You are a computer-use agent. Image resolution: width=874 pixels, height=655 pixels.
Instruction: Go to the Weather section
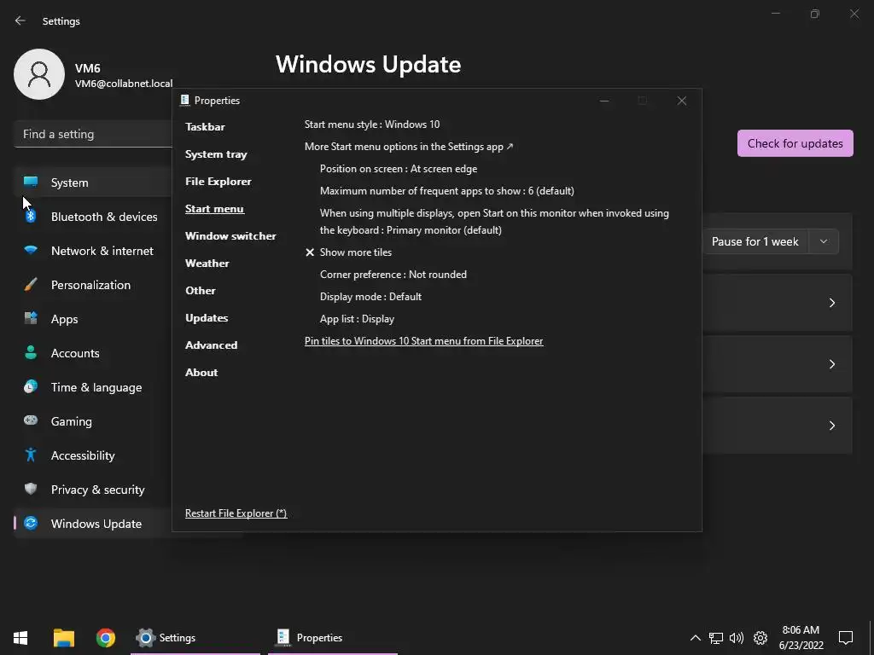pos(207,263)
